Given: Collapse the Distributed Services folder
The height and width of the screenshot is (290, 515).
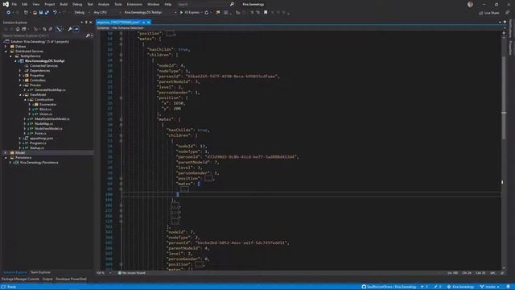Looking at the screenshot, I should pos(6,52).
